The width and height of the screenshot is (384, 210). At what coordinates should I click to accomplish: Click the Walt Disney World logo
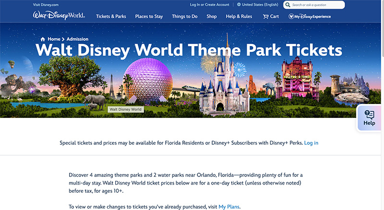coord(59,15)
